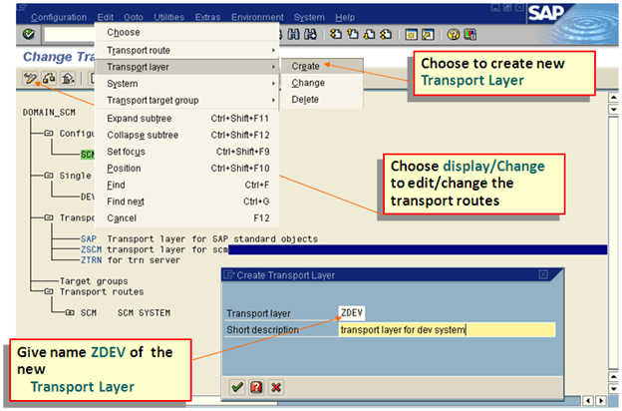The width and height of the screenshot is (622, 411).
Task: Select Change in Transport layer submenu
Action: 321,83
